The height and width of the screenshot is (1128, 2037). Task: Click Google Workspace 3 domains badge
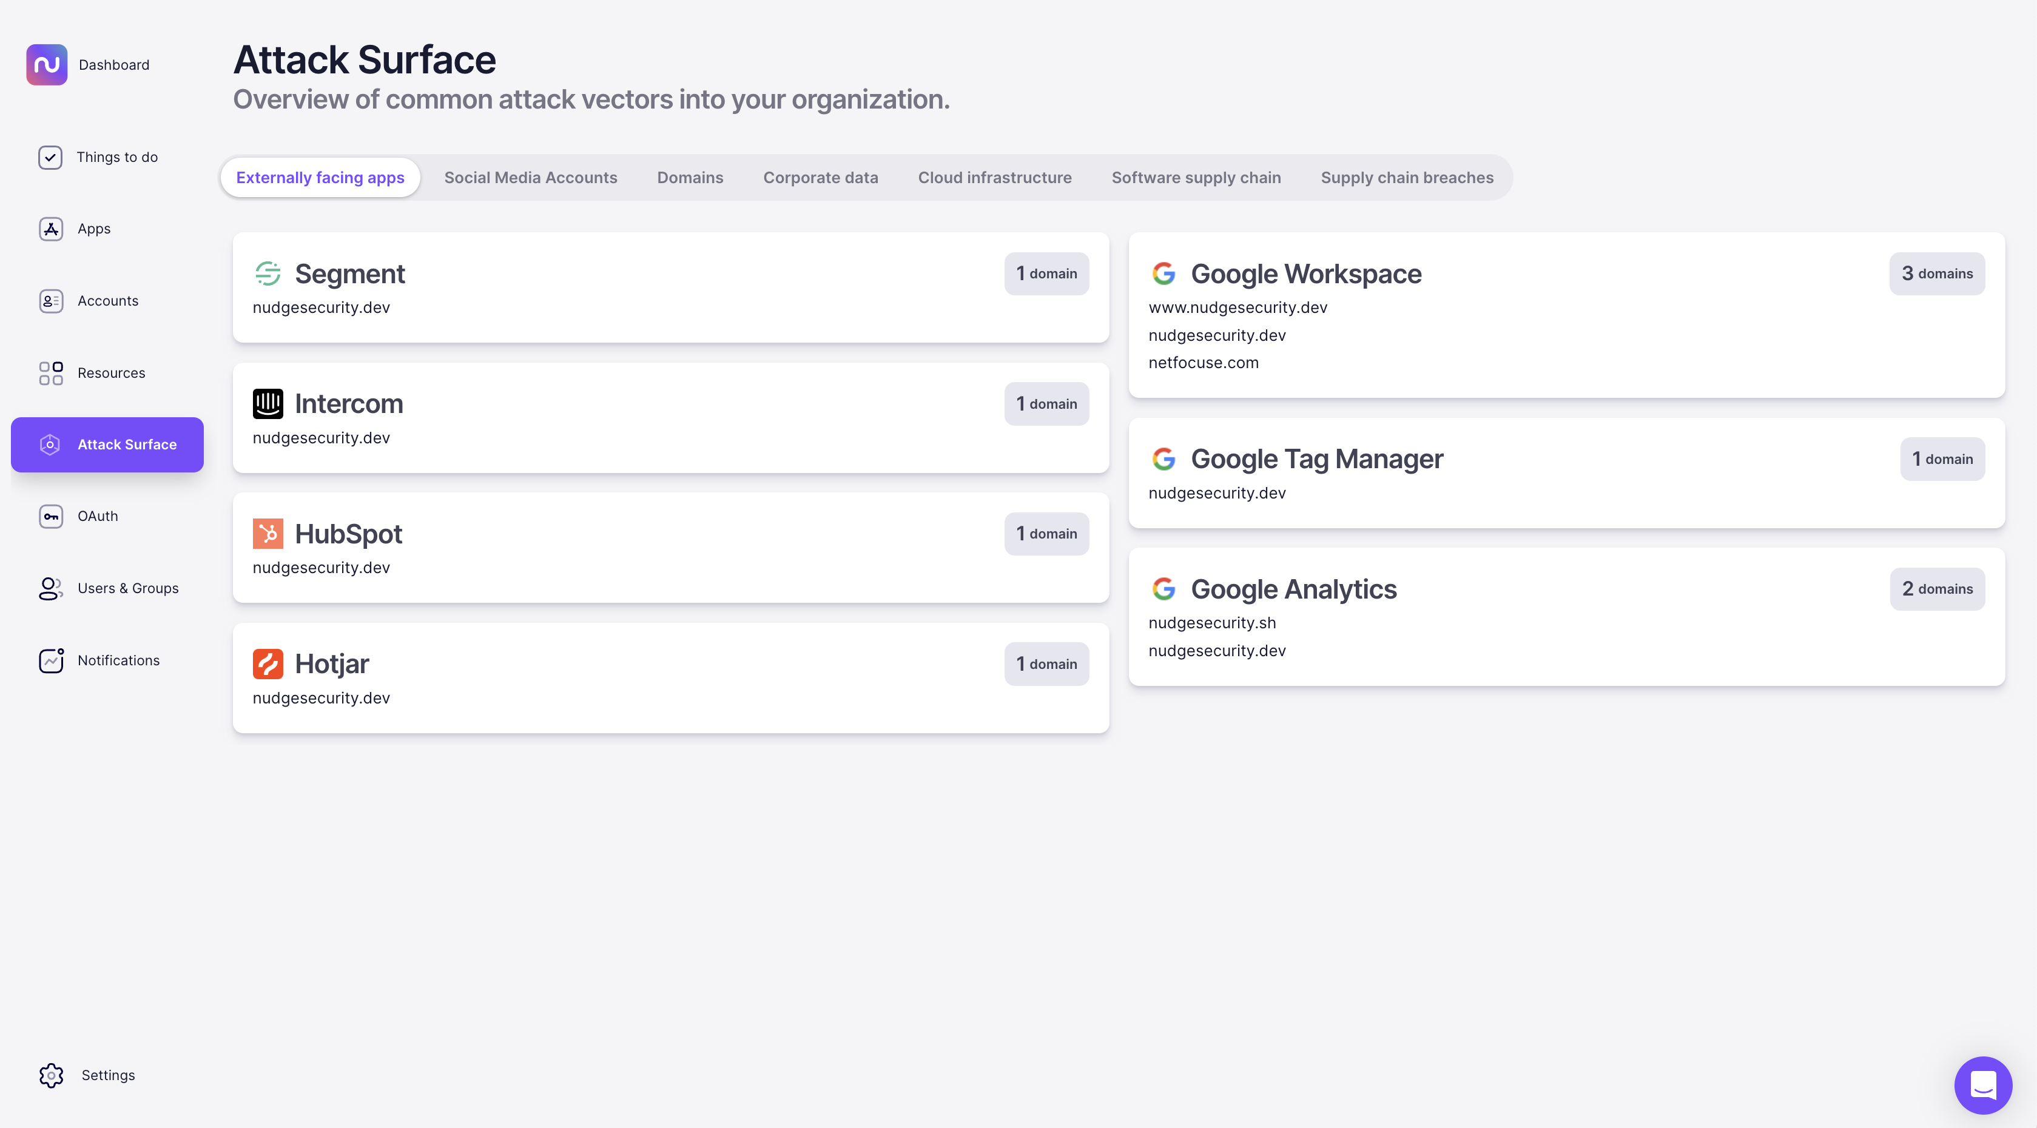tap(1936, 274)
